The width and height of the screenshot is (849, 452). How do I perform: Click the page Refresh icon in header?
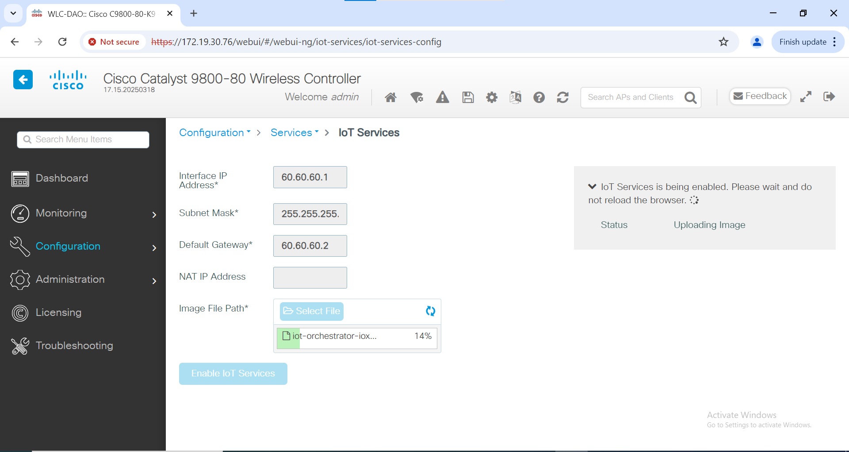pyautogui.click(x=562, y=97)
